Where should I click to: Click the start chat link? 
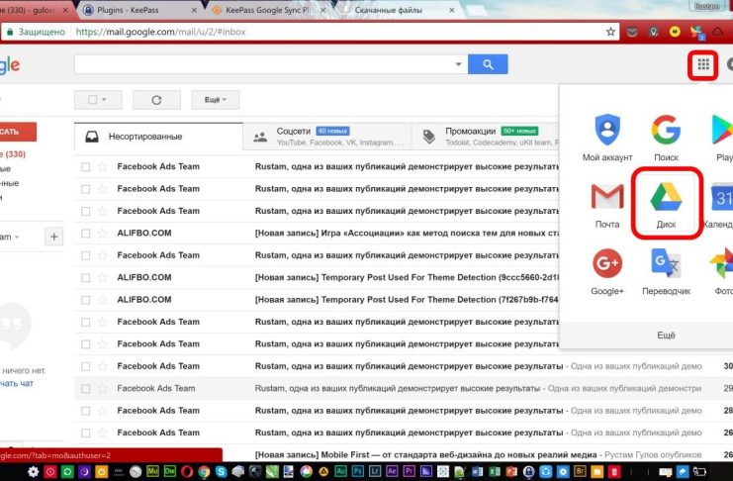tap(17, 383)
